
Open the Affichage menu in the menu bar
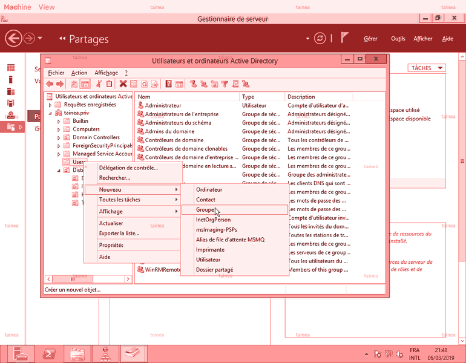coord(106,73)
